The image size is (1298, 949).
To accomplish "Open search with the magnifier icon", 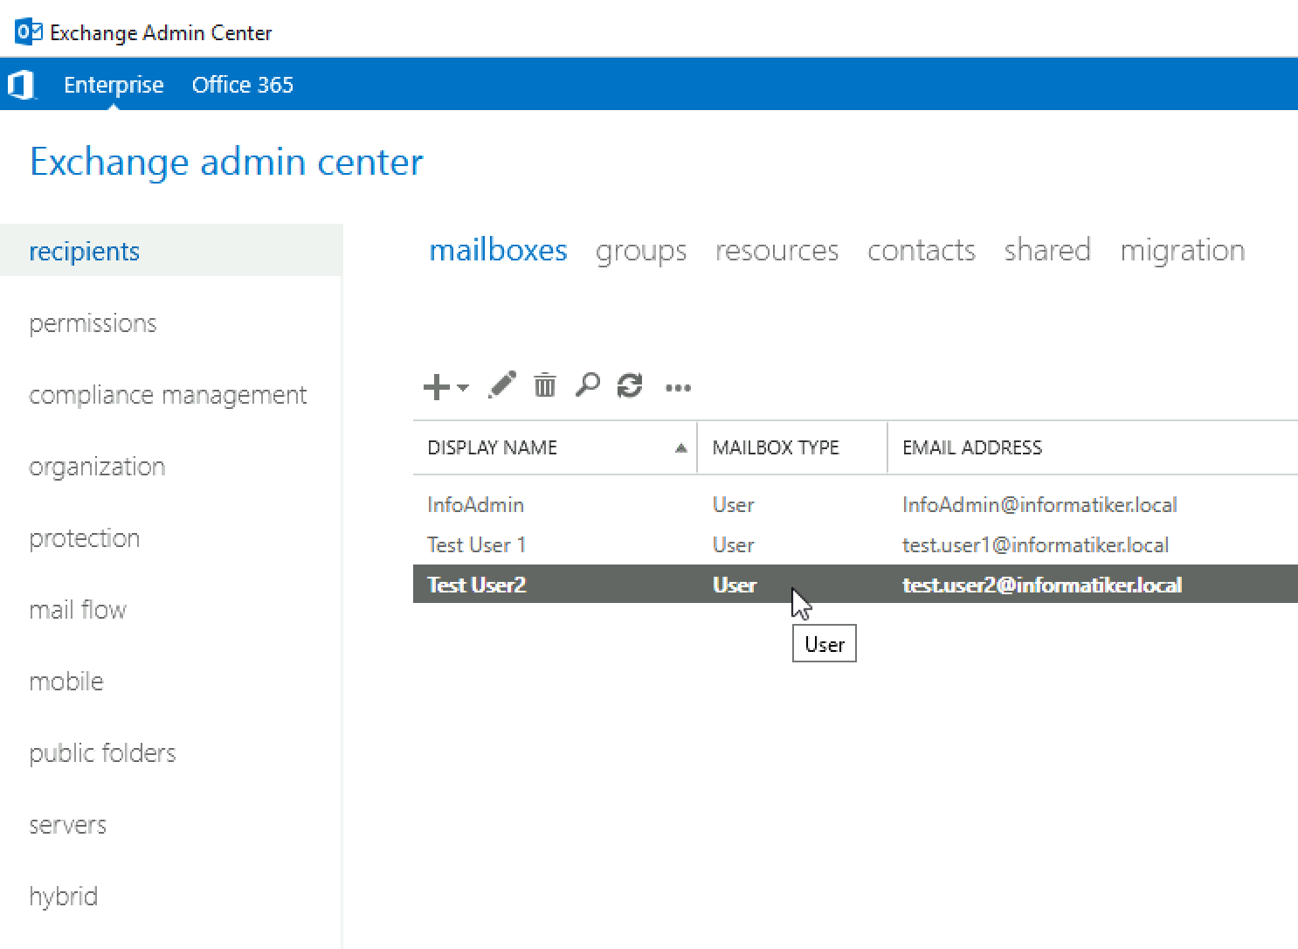I will pos(588,384).
